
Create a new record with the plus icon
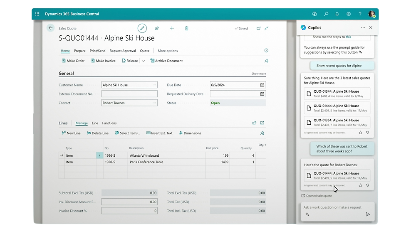point(172,28)
